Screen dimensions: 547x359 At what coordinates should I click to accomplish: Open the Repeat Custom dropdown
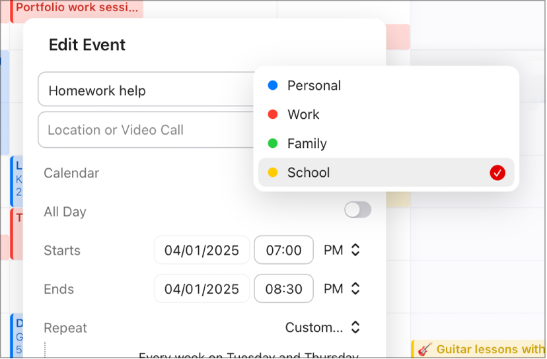323,328
